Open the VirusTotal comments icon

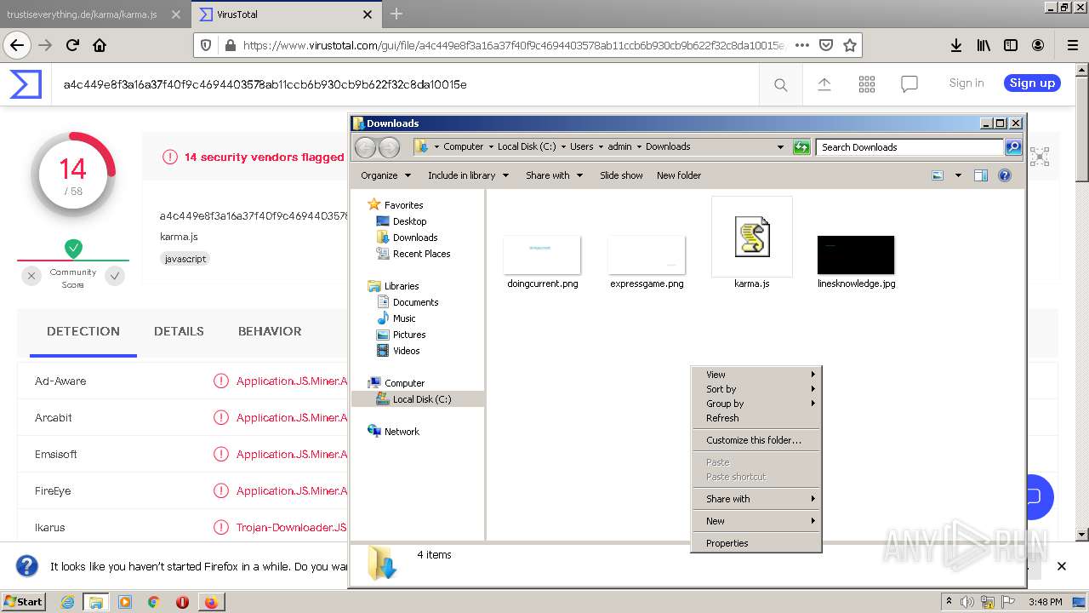(909, 84)
